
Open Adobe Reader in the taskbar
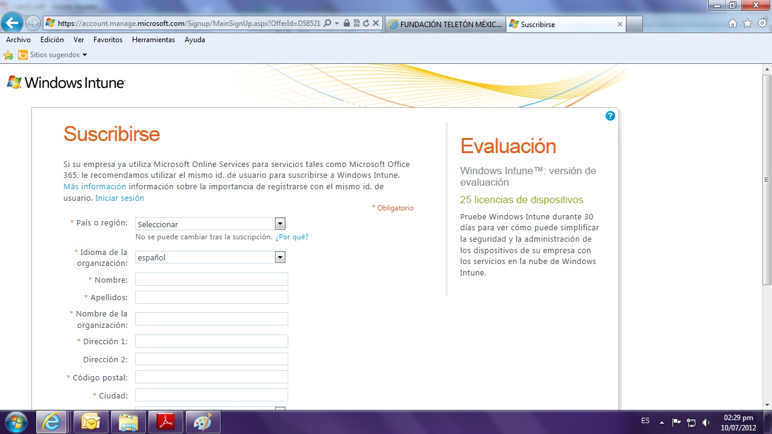165,422
